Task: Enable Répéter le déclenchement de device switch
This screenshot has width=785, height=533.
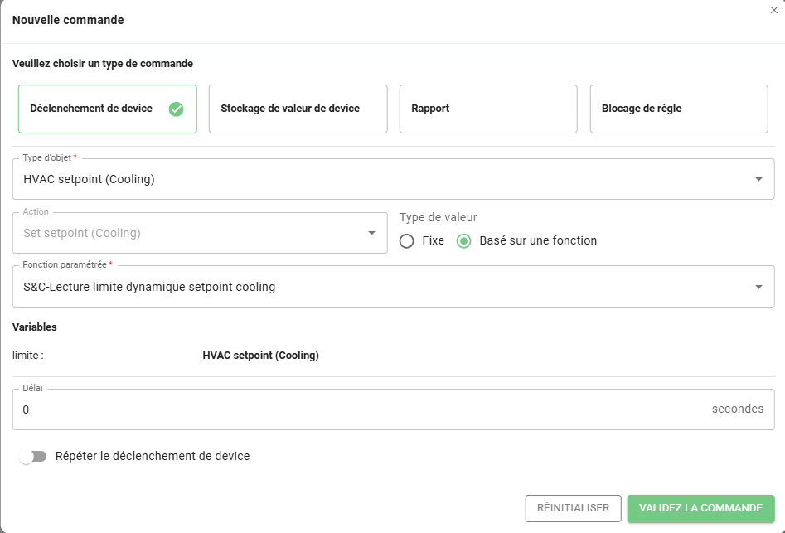Action: click(x=33, y=457)
